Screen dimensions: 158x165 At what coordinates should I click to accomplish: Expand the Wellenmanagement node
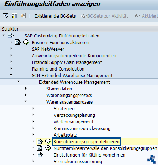click(x=33, y=122)
